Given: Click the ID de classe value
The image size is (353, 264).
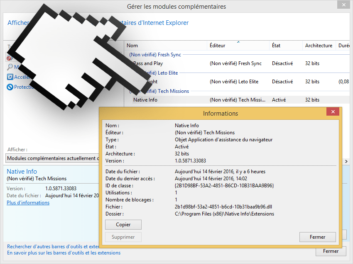Looking at the screenshot, I should point(224,186).
